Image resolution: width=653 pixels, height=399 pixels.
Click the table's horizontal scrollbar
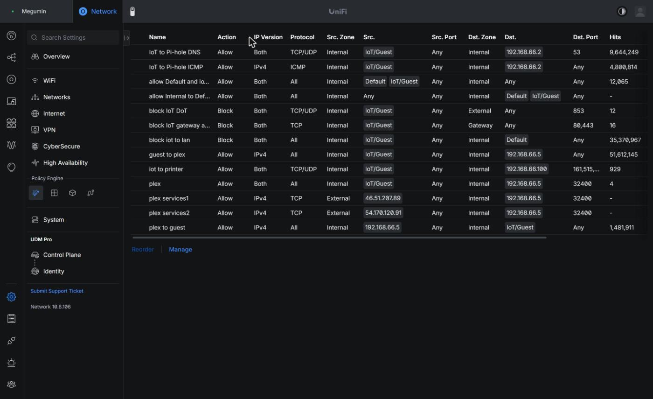(x=339, y=238)
